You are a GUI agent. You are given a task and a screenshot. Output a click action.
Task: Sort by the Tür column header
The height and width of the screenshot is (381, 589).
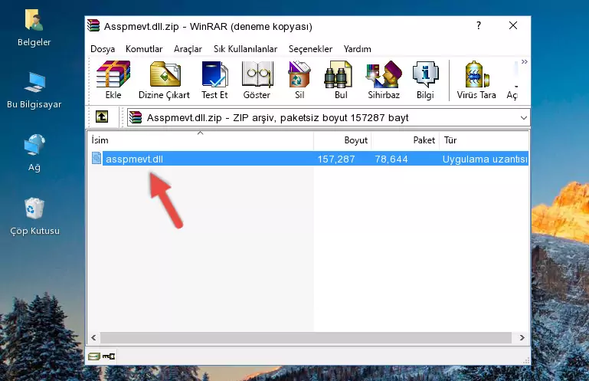[x=484, y=140]
